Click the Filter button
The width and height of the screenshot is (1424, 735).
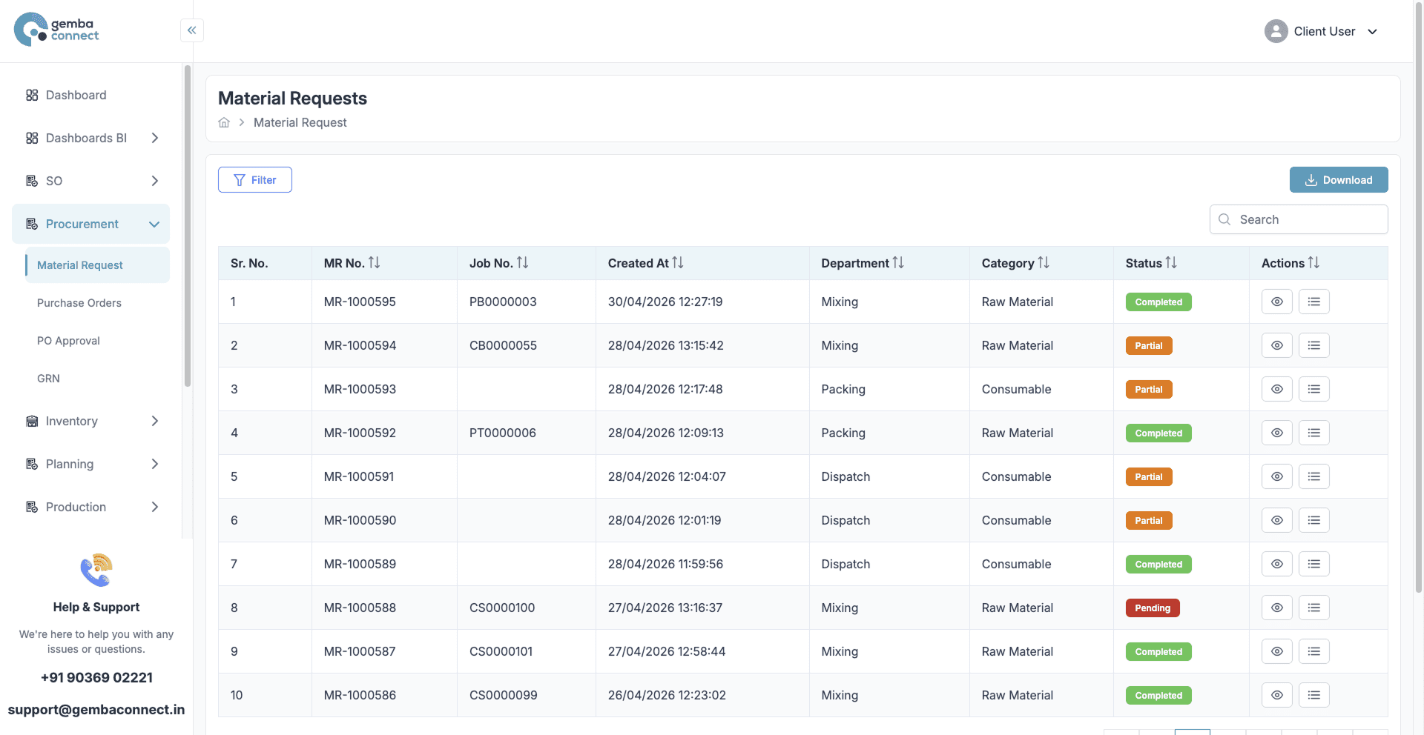click(x=255, y=179)
